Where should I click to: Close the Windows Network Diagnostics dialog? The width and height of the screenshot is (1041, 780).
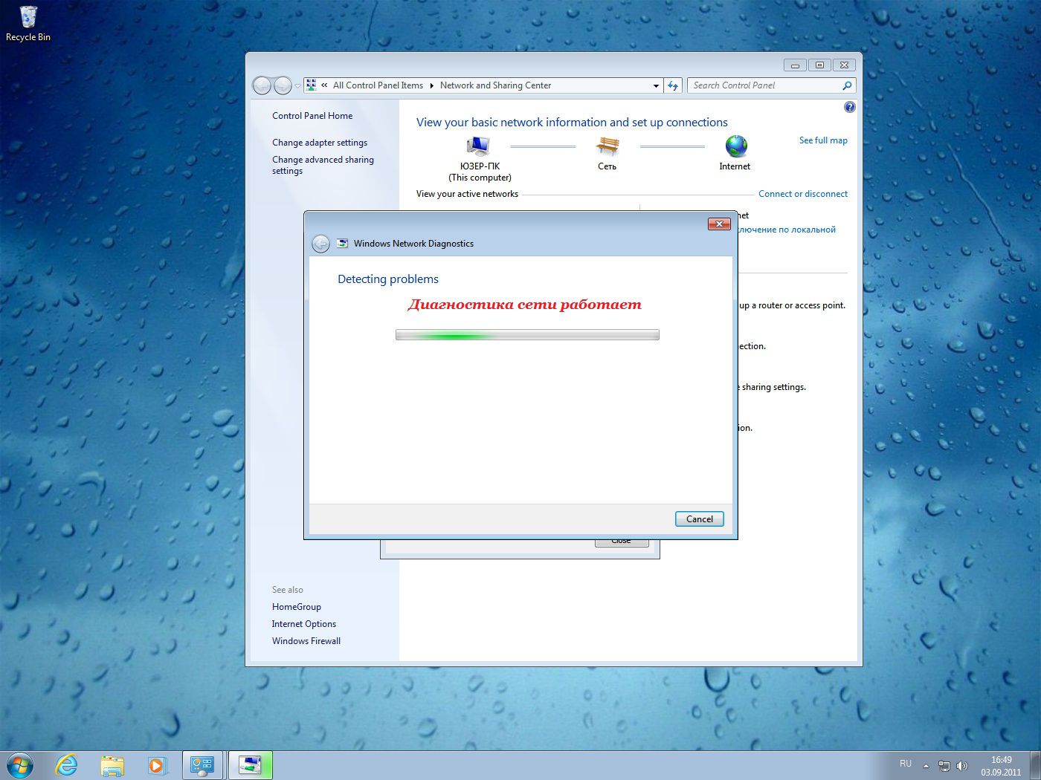click(x=719, y=224)
